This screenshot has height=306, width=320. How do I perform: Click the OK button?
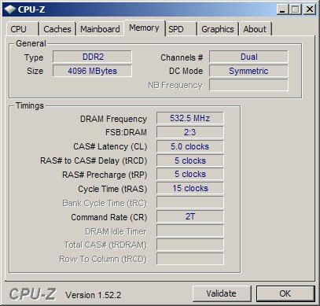(x=285, y=293)
